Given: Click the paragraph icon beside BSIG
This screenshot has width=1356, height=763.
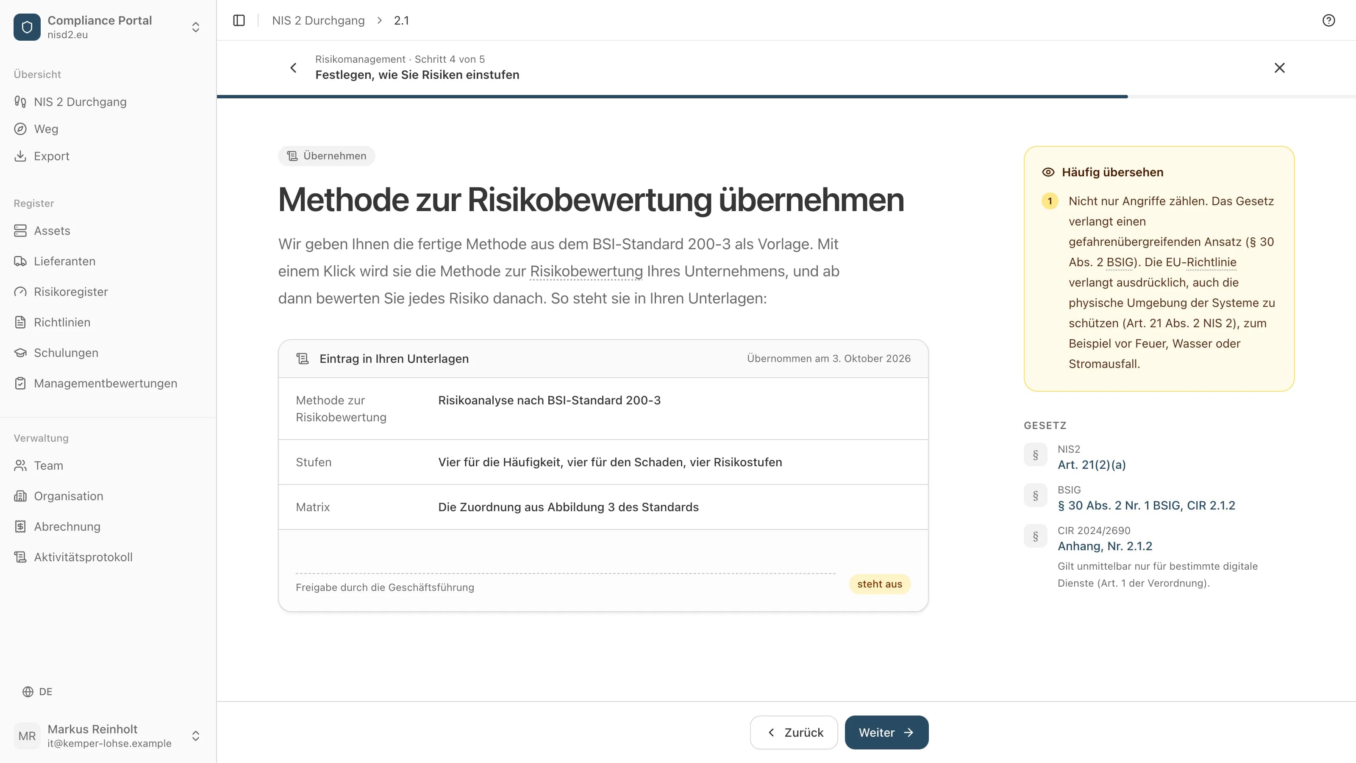Looking at the screenshot, I should pyautogui.click(x=1035, y=496).
